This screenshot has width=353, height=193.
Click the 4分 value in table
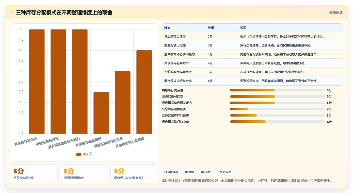(x=210, y=81)
